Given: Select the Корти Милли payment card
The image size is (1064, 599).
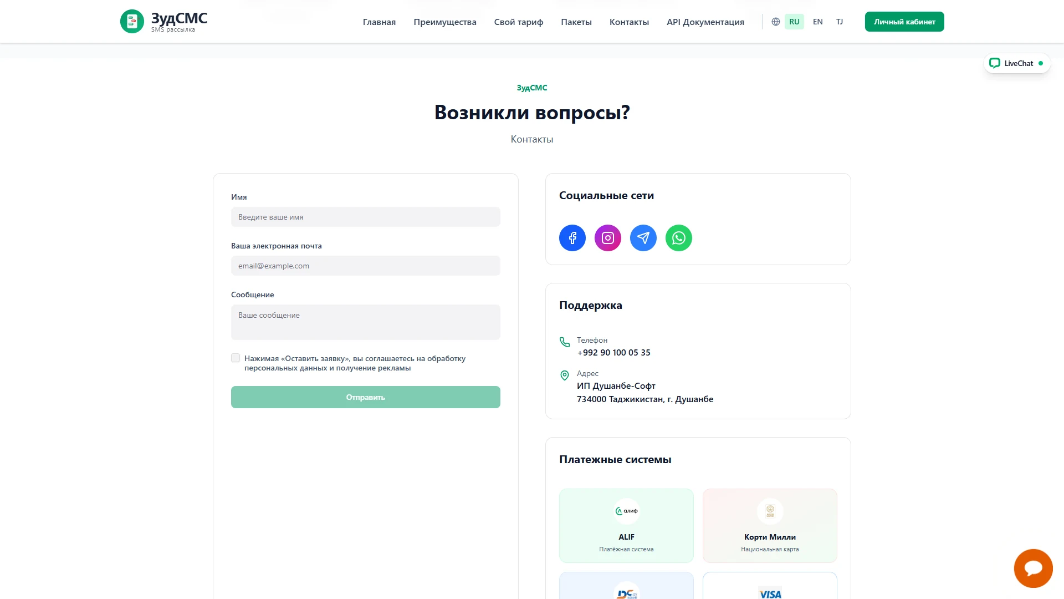Looking at the screenshot, I should pyautogui.click(x=770, y=526).
